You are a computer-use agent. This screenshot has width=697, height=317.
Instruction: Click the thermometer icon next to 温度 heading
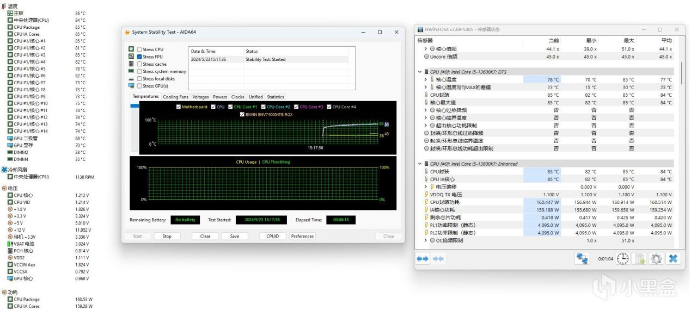click(x=4, y=6)
